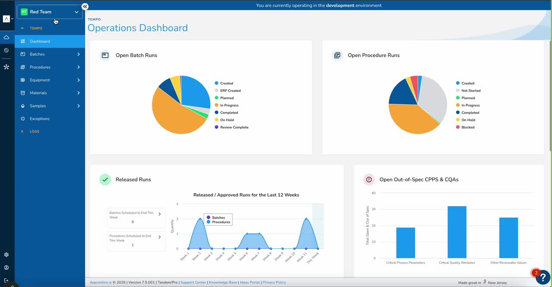Click the cloud icon in the left rail
The height and width of the screenshot is (287, 552).
click(x=6, y=37)
